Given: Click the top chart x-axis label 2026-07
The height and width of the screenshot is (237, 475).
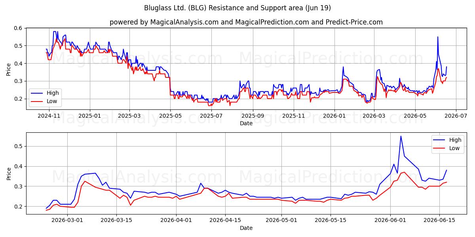Looking at the screenshot, I should click(456, 116).
